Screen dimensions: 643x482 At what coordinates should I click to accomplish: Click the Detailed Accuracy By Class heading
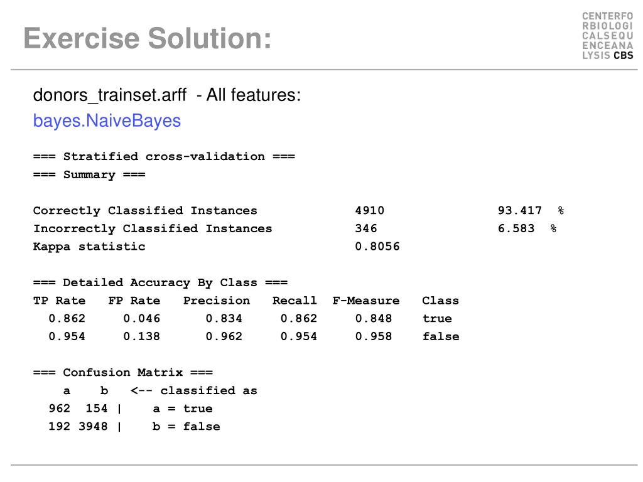click(x=160, y=283)
